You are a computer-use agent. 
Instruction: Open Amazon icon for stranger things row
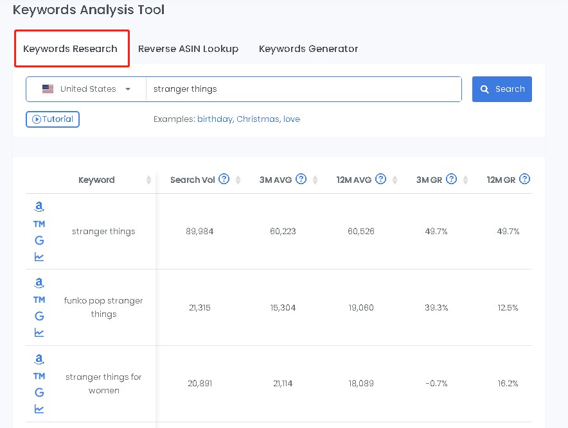39,207
